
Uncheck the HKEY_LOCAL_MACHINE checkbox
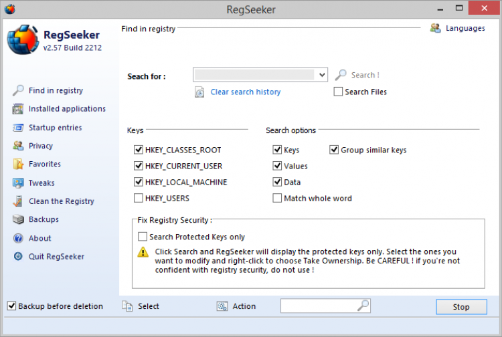tap(139, 182)
